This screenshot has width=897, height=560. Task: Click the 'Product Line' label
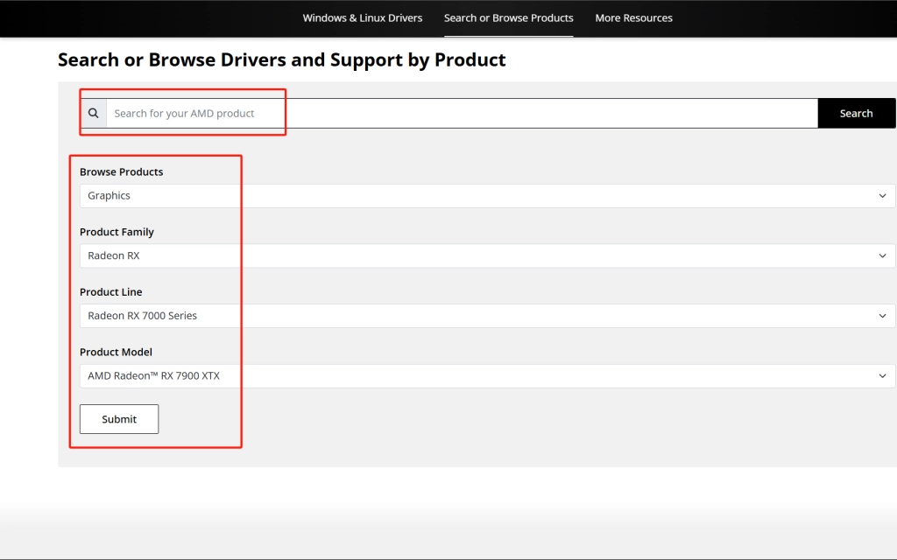click(111, 292)
